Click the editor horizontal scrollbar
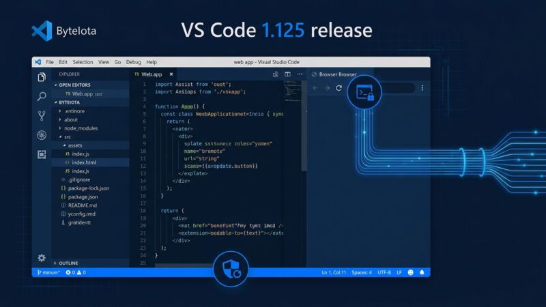 [x=184, y=265]
